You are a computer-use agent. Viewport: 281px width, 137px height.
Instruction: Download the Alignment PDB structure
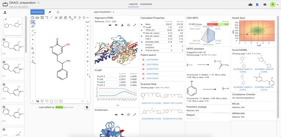tap(122, 25)
